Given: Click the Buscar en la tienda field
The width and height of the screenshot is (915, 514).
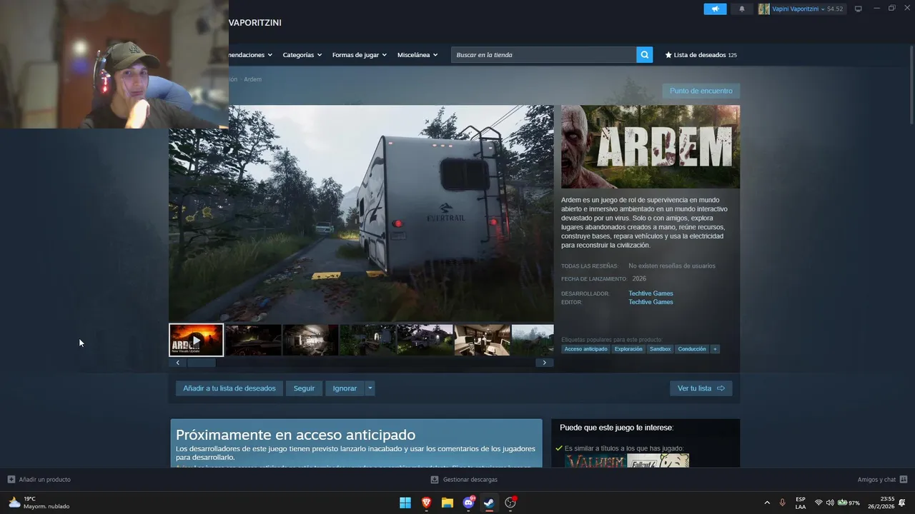Looking at the screenshot, I should pyautogui.click(x=543, y=55).
